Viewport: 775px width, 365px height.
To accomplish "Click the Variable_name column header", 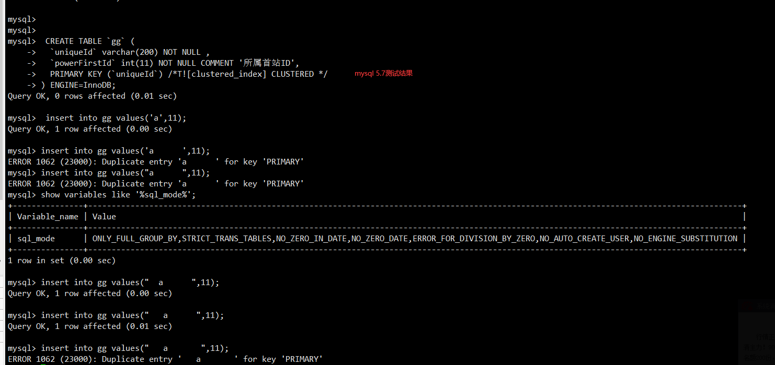I will (48, 217).
